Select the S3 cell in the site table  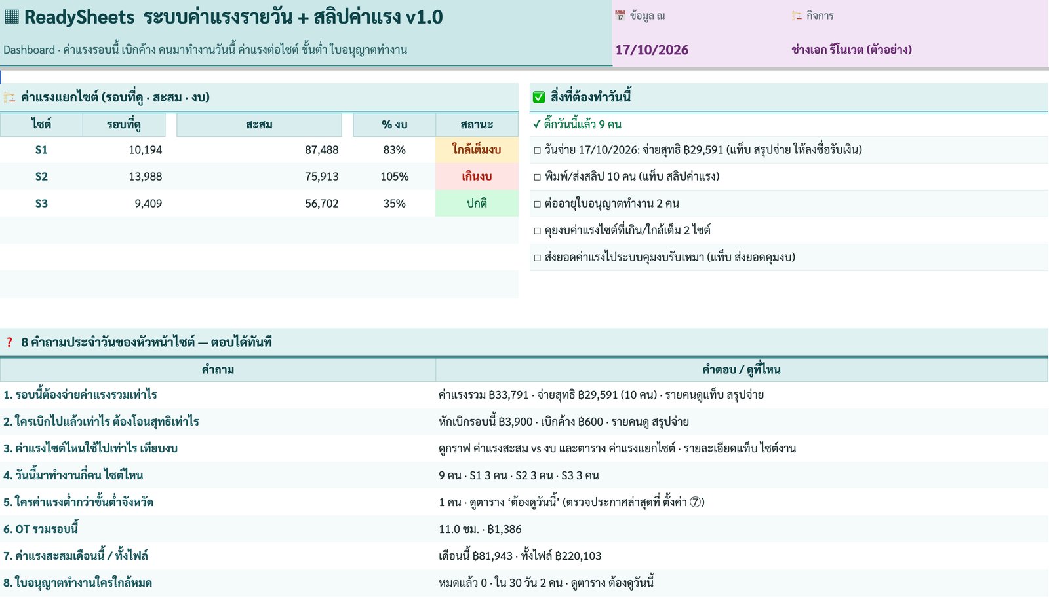[x=41, y=204]
